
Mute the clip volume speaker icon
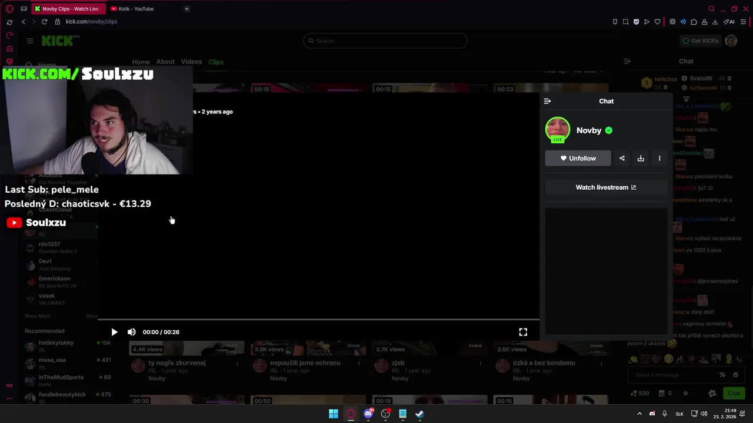(x=132, y=332)
